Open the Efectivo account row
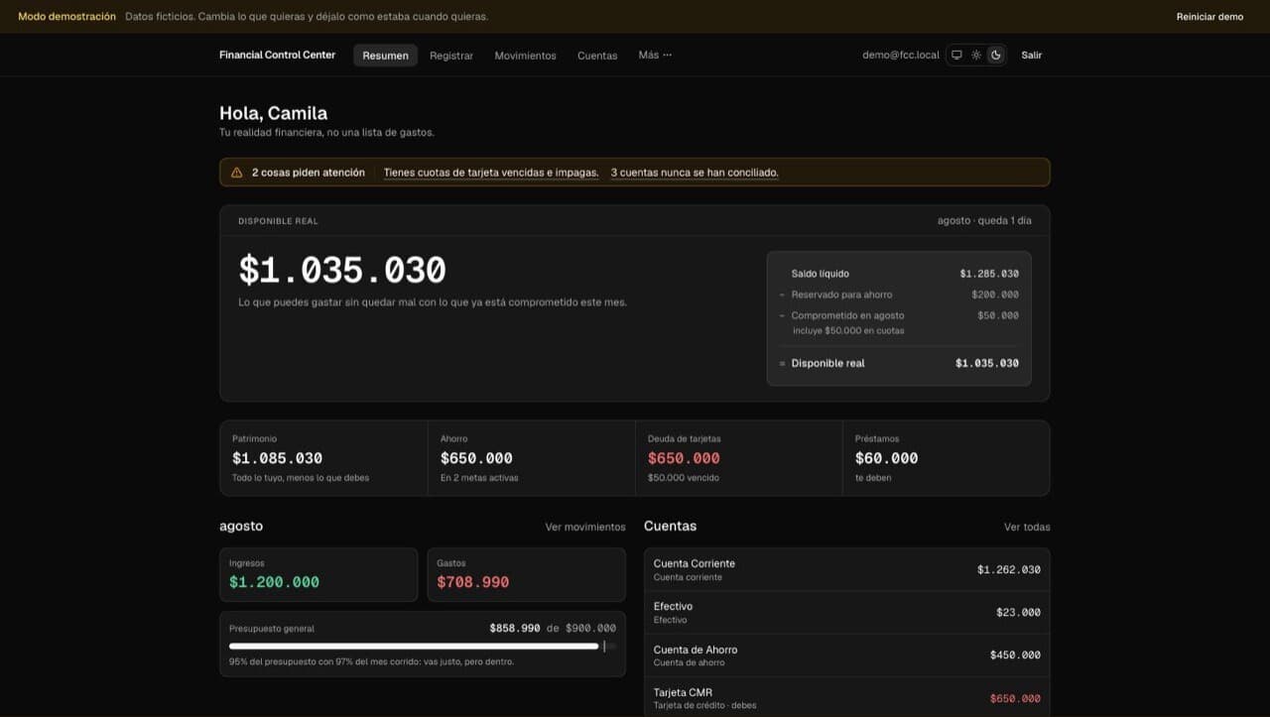The height and width of the screenshot is (717, 1270). pyautogui.click(x=846, y=613)
